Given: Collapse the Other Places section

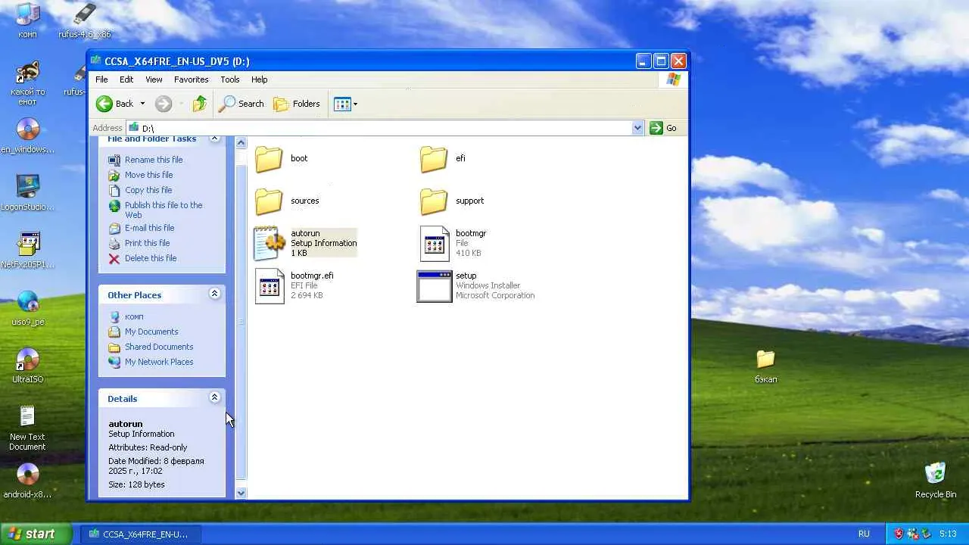Looking at the screenshot, I should 214,294.
